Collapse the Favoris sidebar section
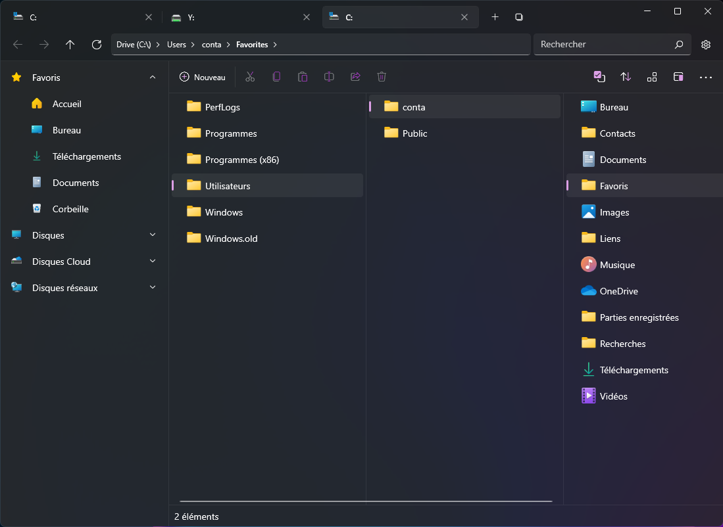Image resolution: width=723 pixels, height=527 pixels. click(153, 78)
